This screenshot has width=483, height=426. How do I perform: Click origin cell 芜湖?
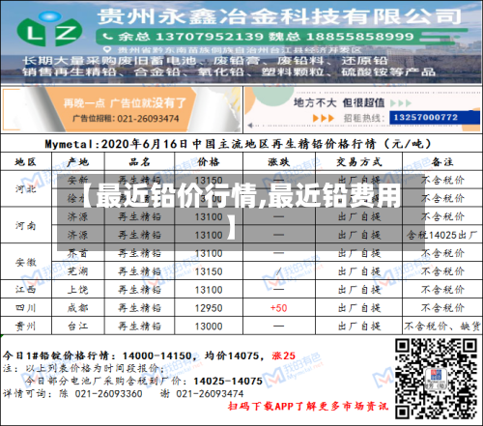pyautogui.click(x=77, y=271)
